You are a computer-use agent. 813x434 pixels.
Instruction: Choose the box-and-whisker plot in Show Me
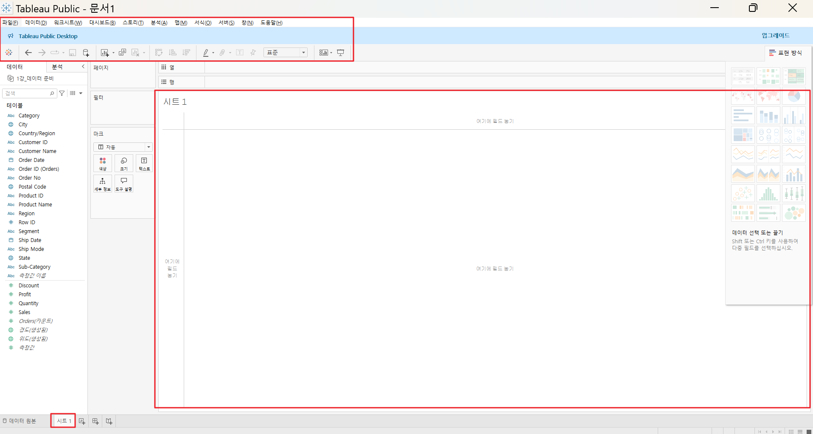[794, 194]
